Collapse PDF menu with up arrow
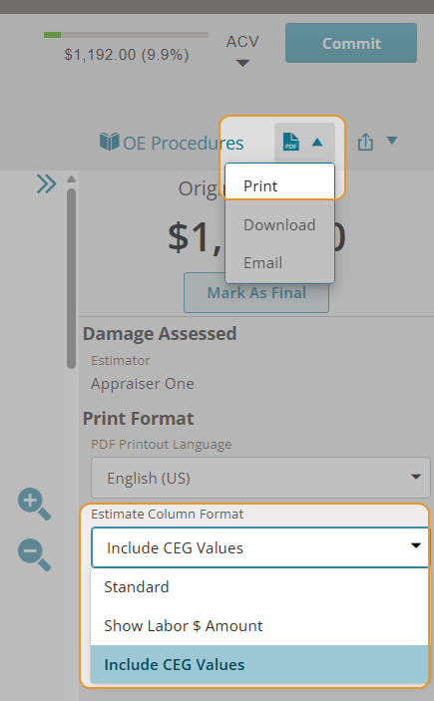 point(317,143)
